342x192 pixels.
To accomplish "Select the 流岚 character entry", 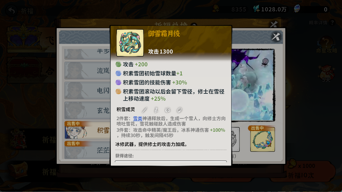I will pos(88,70).
